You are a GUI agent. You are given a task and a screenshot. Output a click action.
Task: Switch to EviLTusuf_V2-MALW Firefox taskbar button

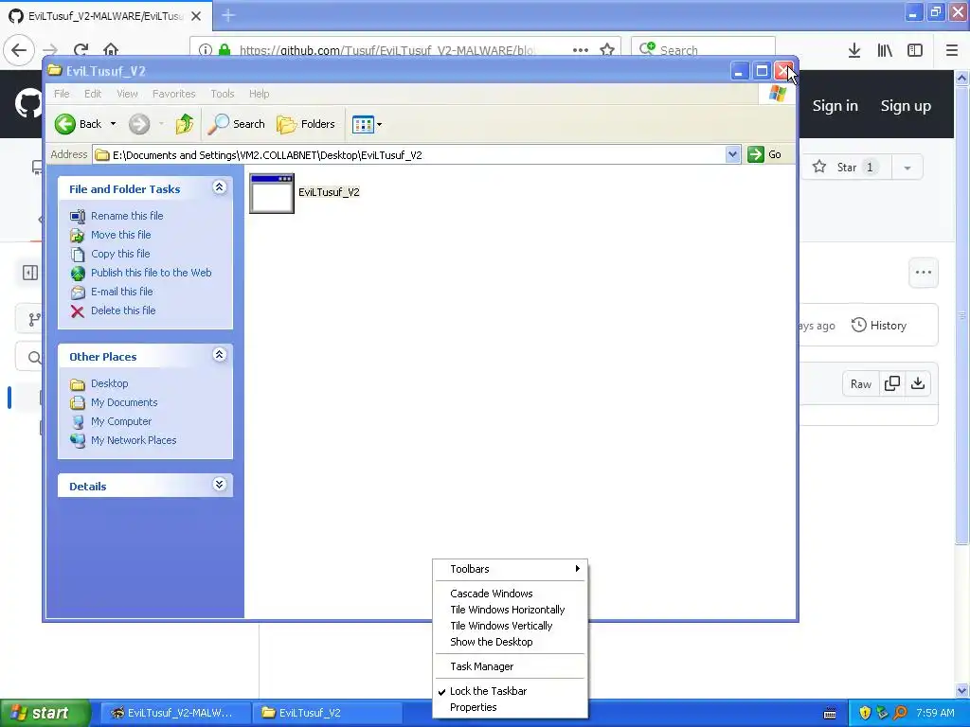click(x=174, y=714)
